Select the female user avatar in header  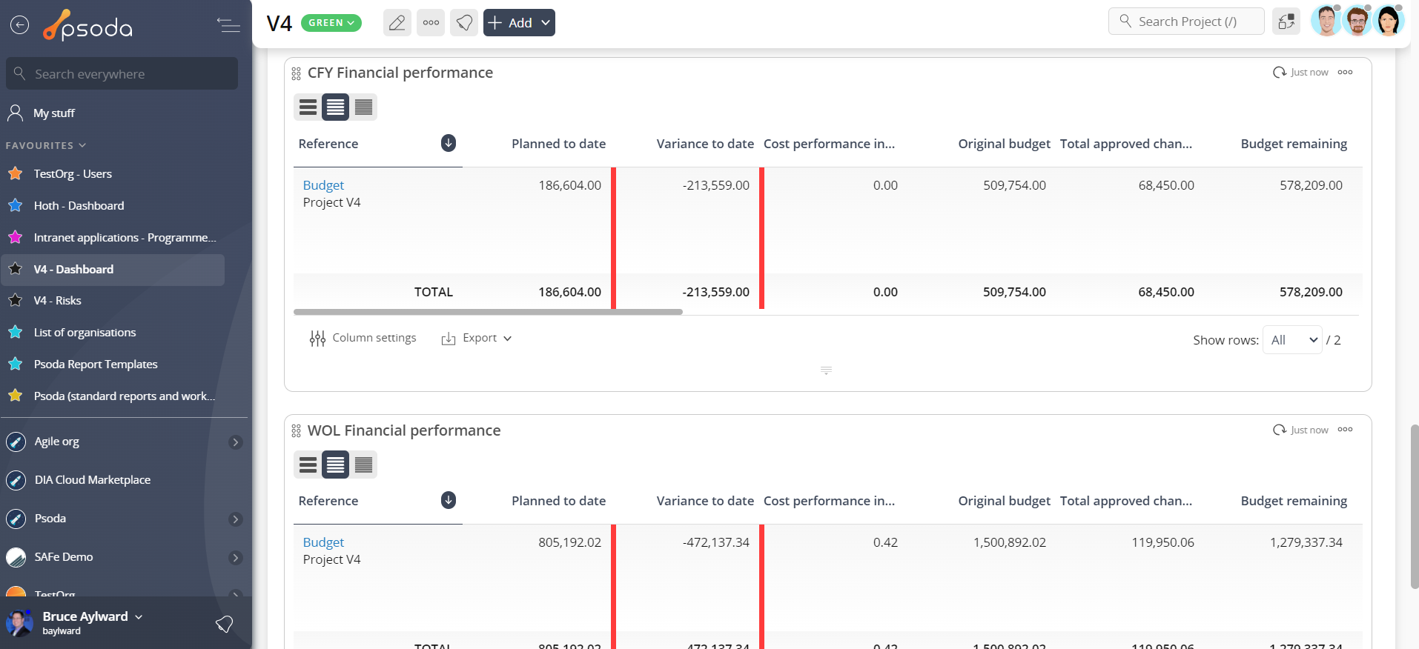pos(1388,21)
